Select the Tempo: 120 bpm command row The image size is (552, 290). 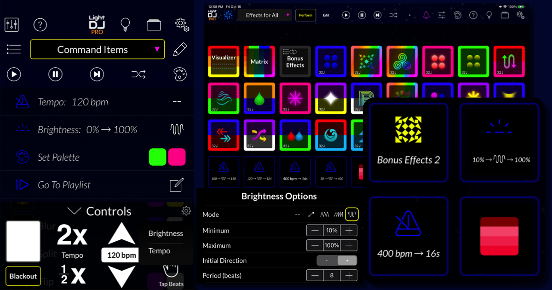click(97, 102)
